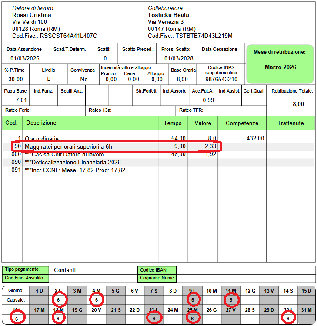Image resolution: width=317 pixels, height=326 pixels.
Task: Select the highlighted Magg.ratei row description
Action: pos(68,146)
